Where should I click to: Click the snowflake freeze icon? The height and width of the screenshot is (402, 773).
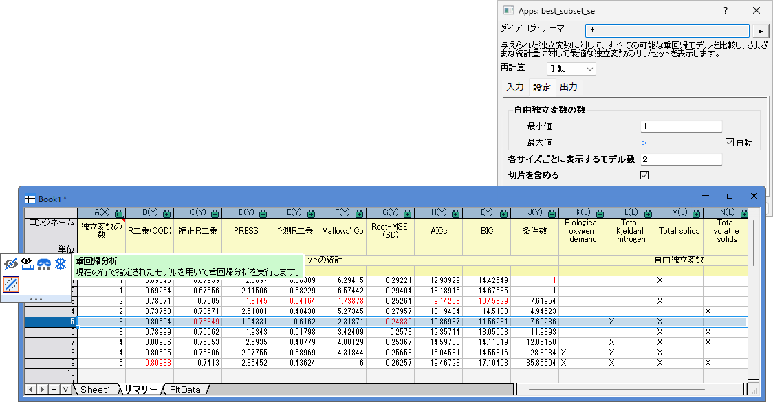[x=61, y=264]
